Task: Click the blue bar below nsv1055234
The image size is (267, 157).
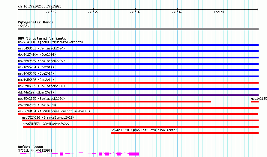Action: point(138,70)
